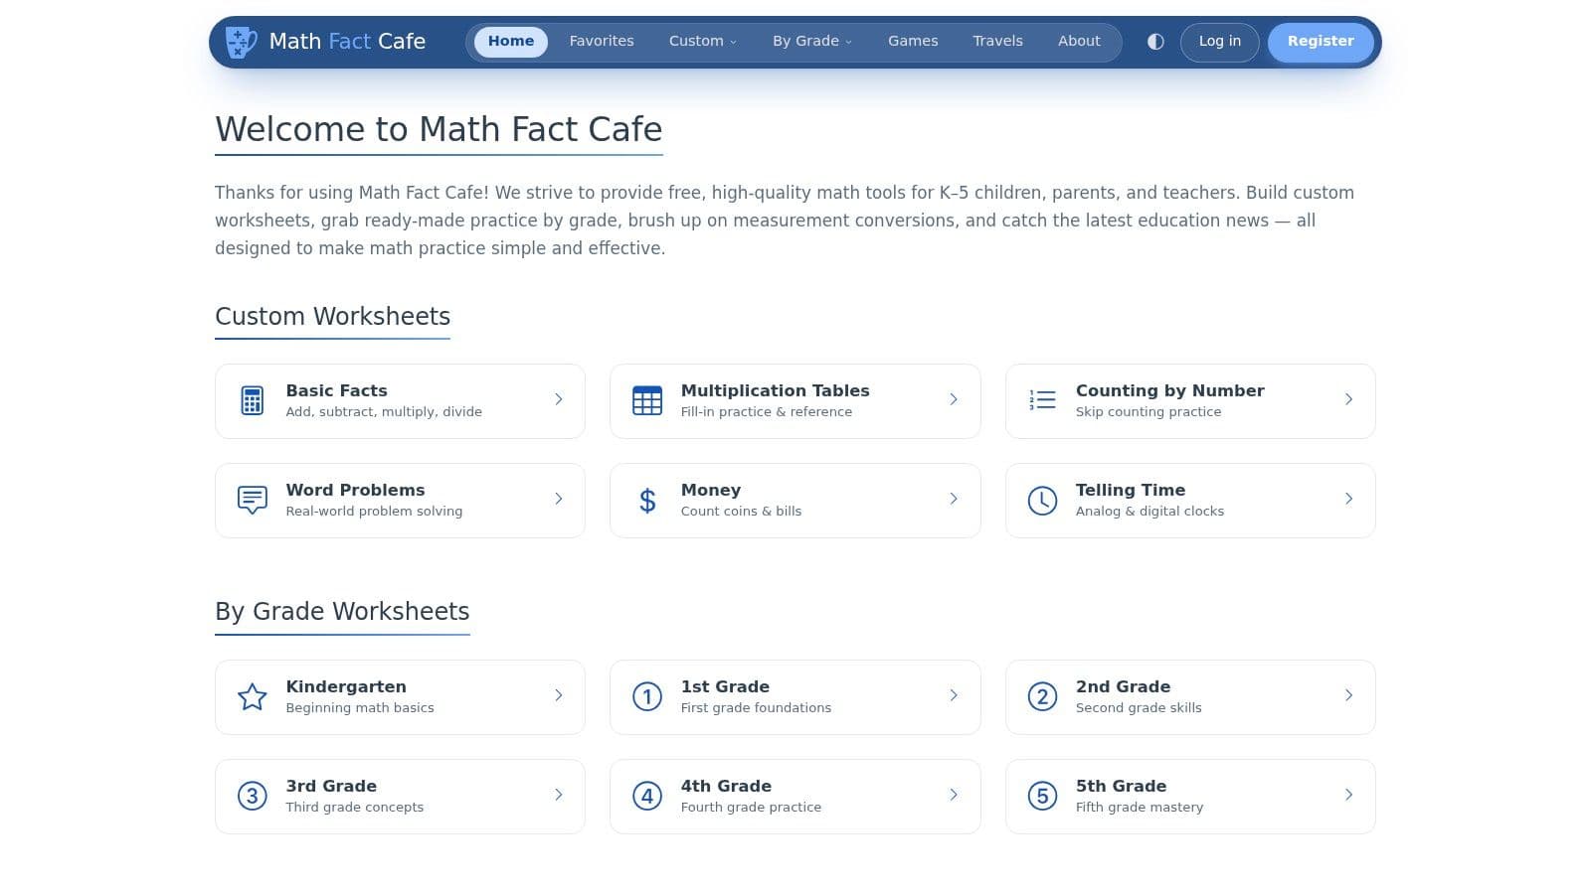Image resolution: width=1591 pixels, height=894 pixels.
Task: Open the Word Problems worksheet title
Action: coord(355,490)
